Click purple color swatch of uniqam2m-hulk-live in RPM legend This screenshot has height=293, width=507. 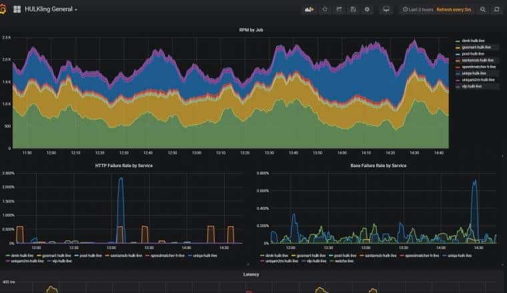(x=458, y=81)
